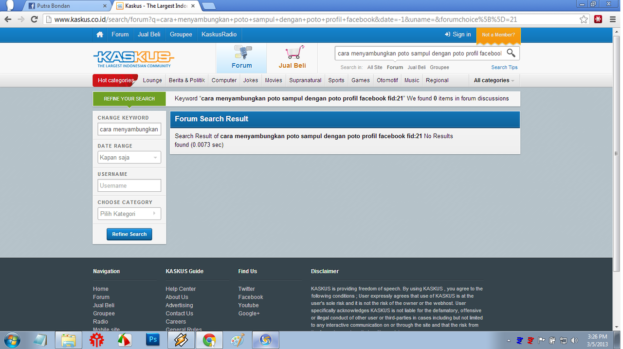
Task: Close the Putra Bondan tab
Action: point(105,6)
